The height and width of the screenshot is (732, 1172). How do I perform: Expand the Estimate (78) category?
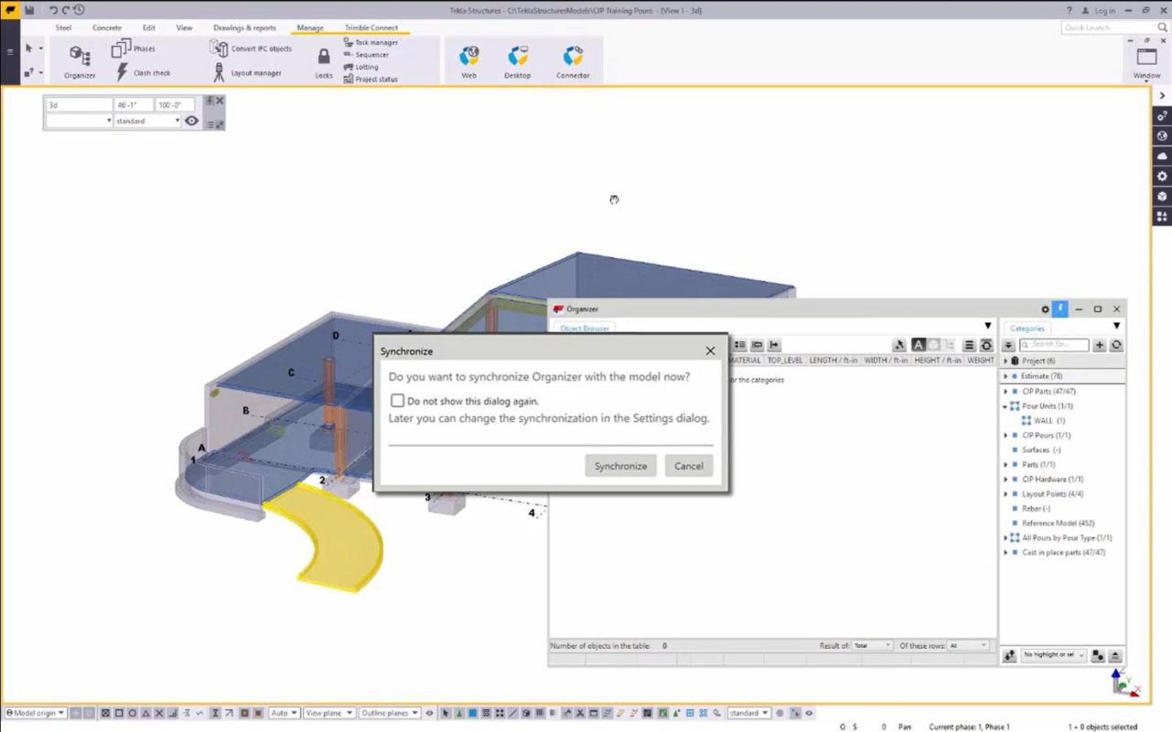coord(1006,376)
